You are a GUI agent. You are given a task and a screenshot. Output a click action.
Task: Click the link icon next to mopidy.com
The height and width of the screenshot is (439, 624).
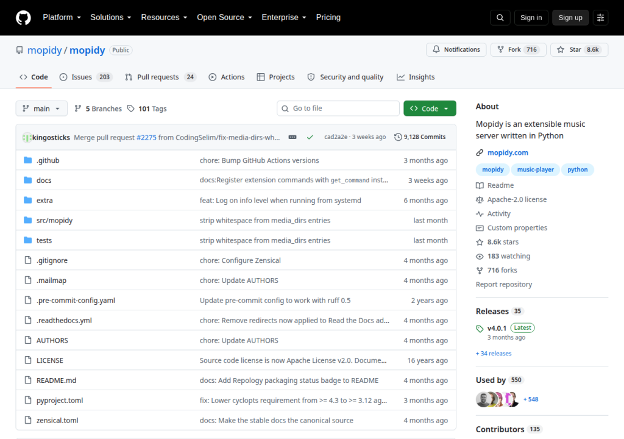[480, 152]
